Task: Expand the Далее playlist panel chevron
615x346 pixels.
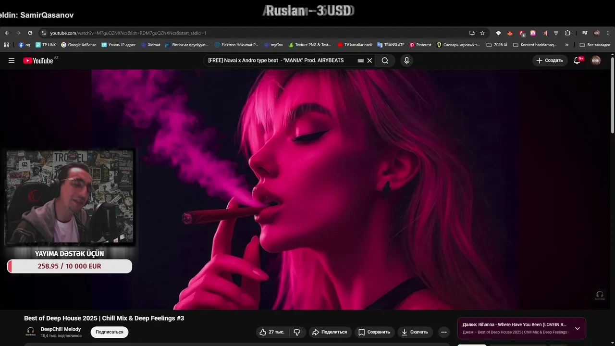Action: coord(578,329)
